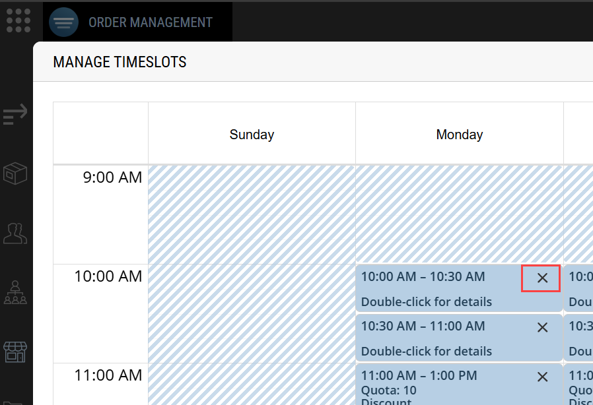The image size is (593, 405).
Task: Open the store sidebar icon
Action: coord(15,351)
